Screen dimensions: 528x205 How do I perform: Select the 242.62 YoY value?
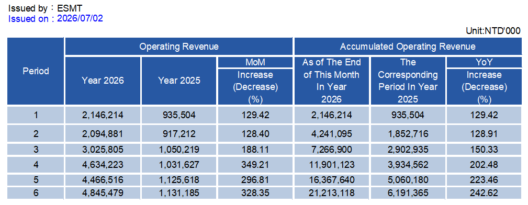(484, 193)
